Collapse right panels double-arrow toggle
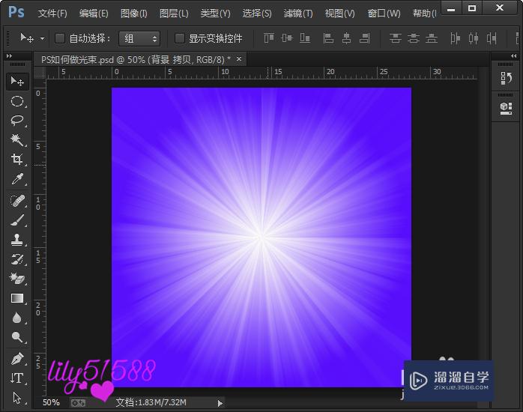The image size is (523, 412). pyautogui.click(x=514, y=56)
